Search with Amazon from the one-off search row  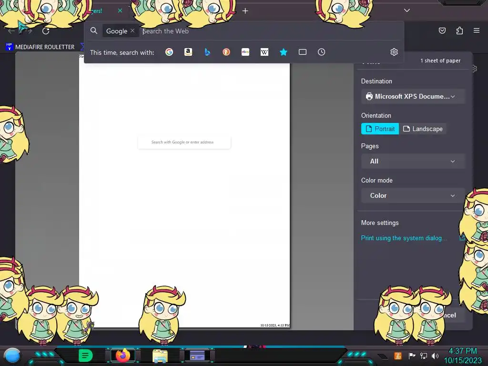[x=188, y=52]
